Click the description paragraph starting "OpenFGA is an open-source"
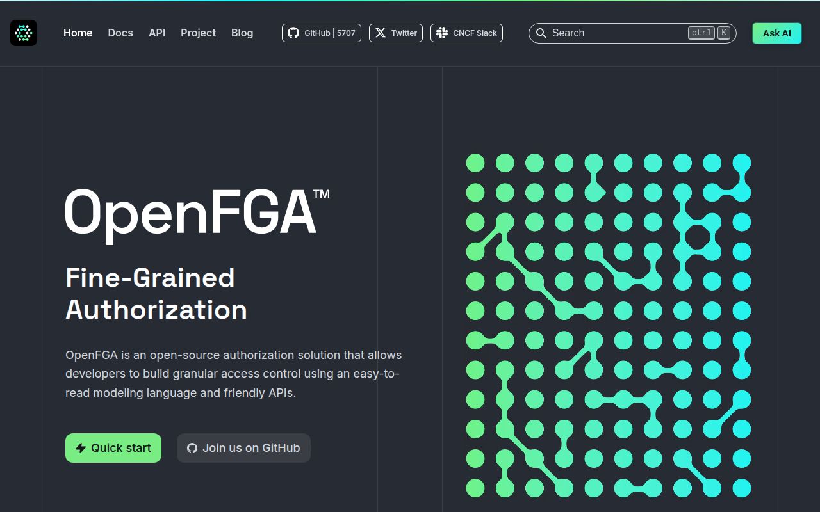 (x=234, y=374)
